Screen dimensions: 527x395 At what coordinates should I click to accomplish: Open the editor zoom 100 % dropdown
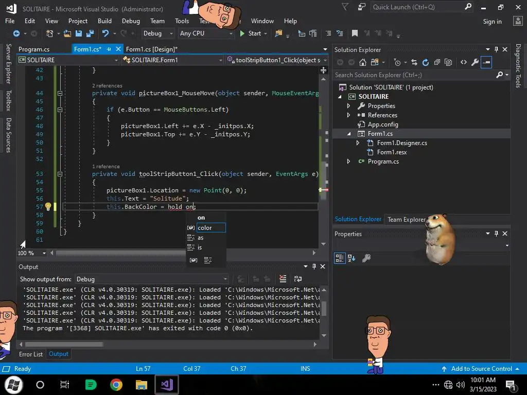click(x=44, y=253)
